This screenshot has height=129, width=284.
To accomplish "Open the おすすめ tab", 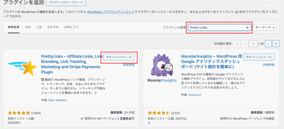I will point(53,27).
